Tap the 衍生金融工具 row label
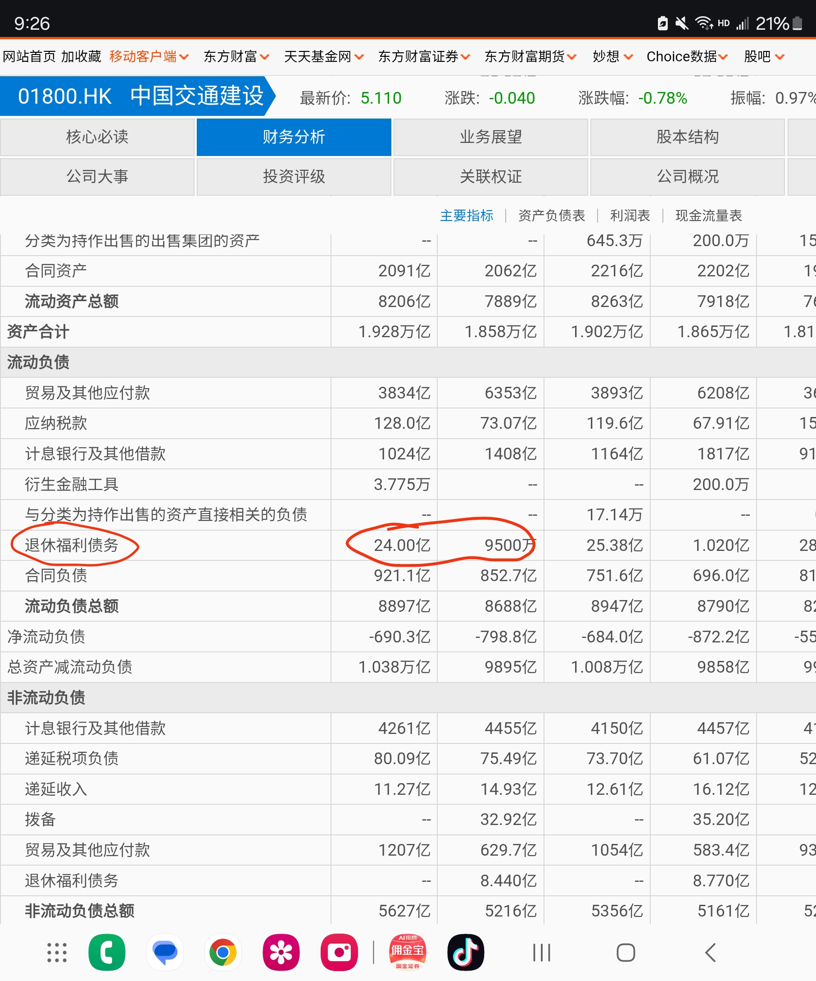The image size is (816, 981). [x=72, y=485]
